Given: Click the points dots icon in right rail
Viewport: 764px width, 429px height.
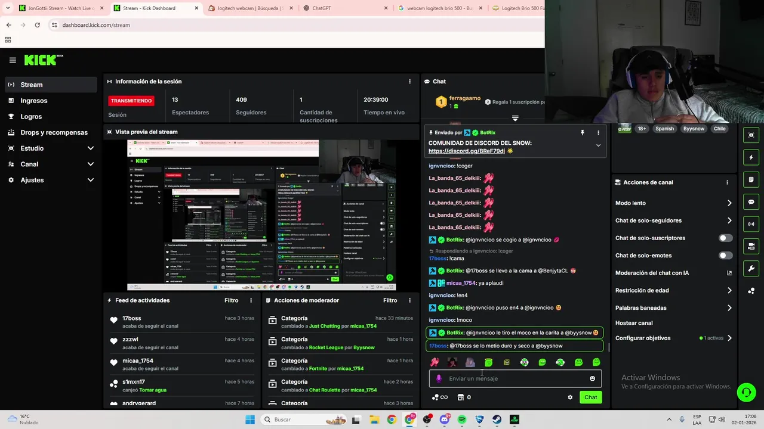Looking at the screenshot, I should pyautogui.click(x=751, y=291).
